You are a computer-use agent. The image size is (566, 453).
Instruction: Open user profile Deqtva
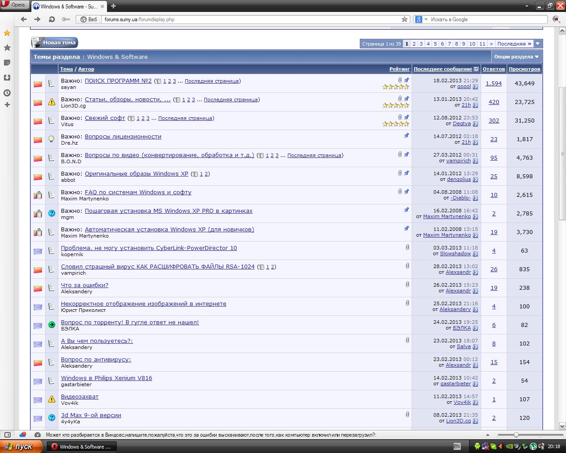(x=462, y=124)
